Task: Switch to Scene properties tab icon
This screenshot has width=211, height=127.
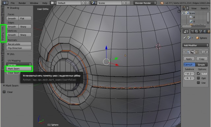Action: point(201,32)
